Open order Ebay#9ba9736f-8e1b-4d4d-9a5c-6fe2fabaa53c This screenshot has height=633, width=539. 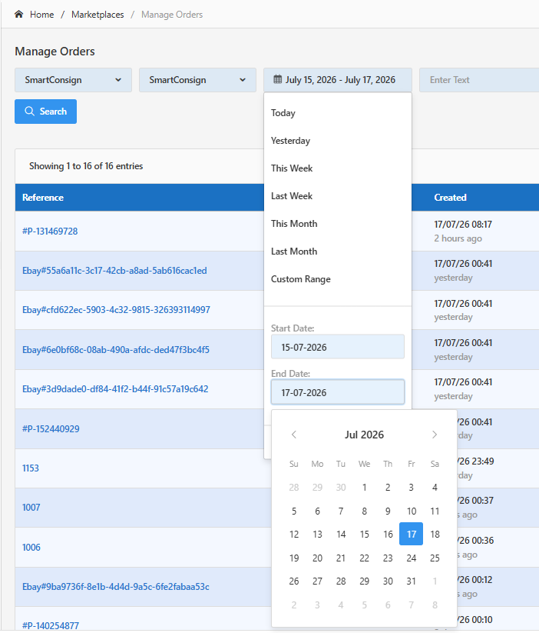[x=116, y=587]
